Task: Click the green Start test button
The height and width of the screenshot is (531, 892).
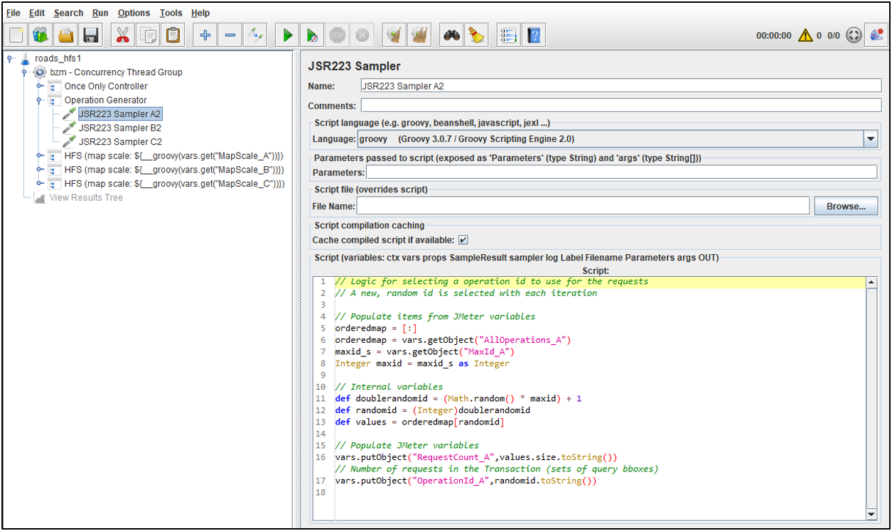Action: (x=287, y=35)
